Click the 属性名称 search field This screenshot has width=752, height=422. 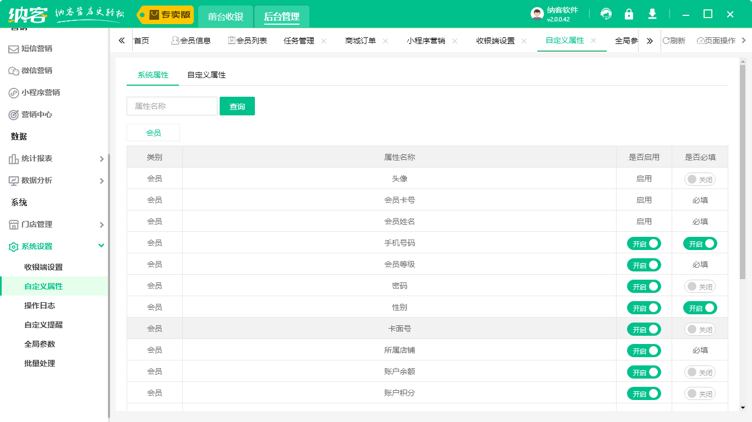tap(172, 106)
